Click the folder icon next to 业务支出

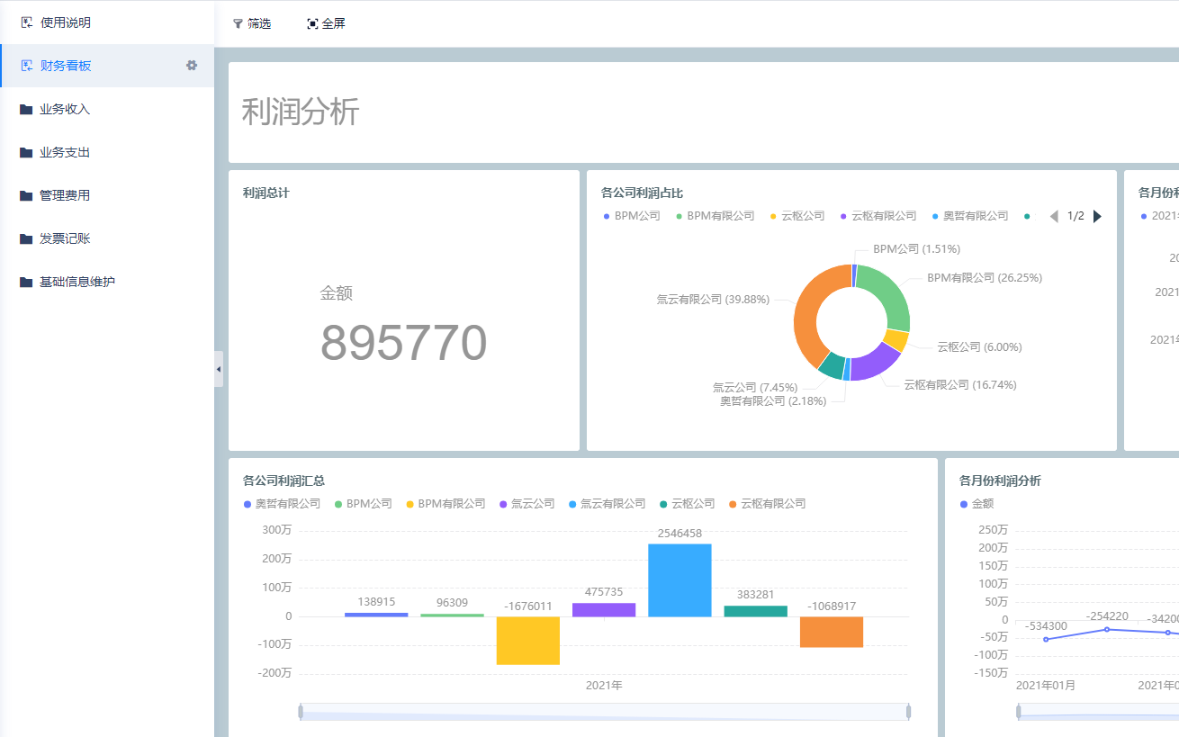26,152
